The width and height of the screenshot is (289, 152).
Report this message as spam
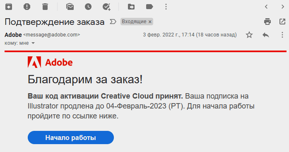pyautogui.click(x=27, y=7)
